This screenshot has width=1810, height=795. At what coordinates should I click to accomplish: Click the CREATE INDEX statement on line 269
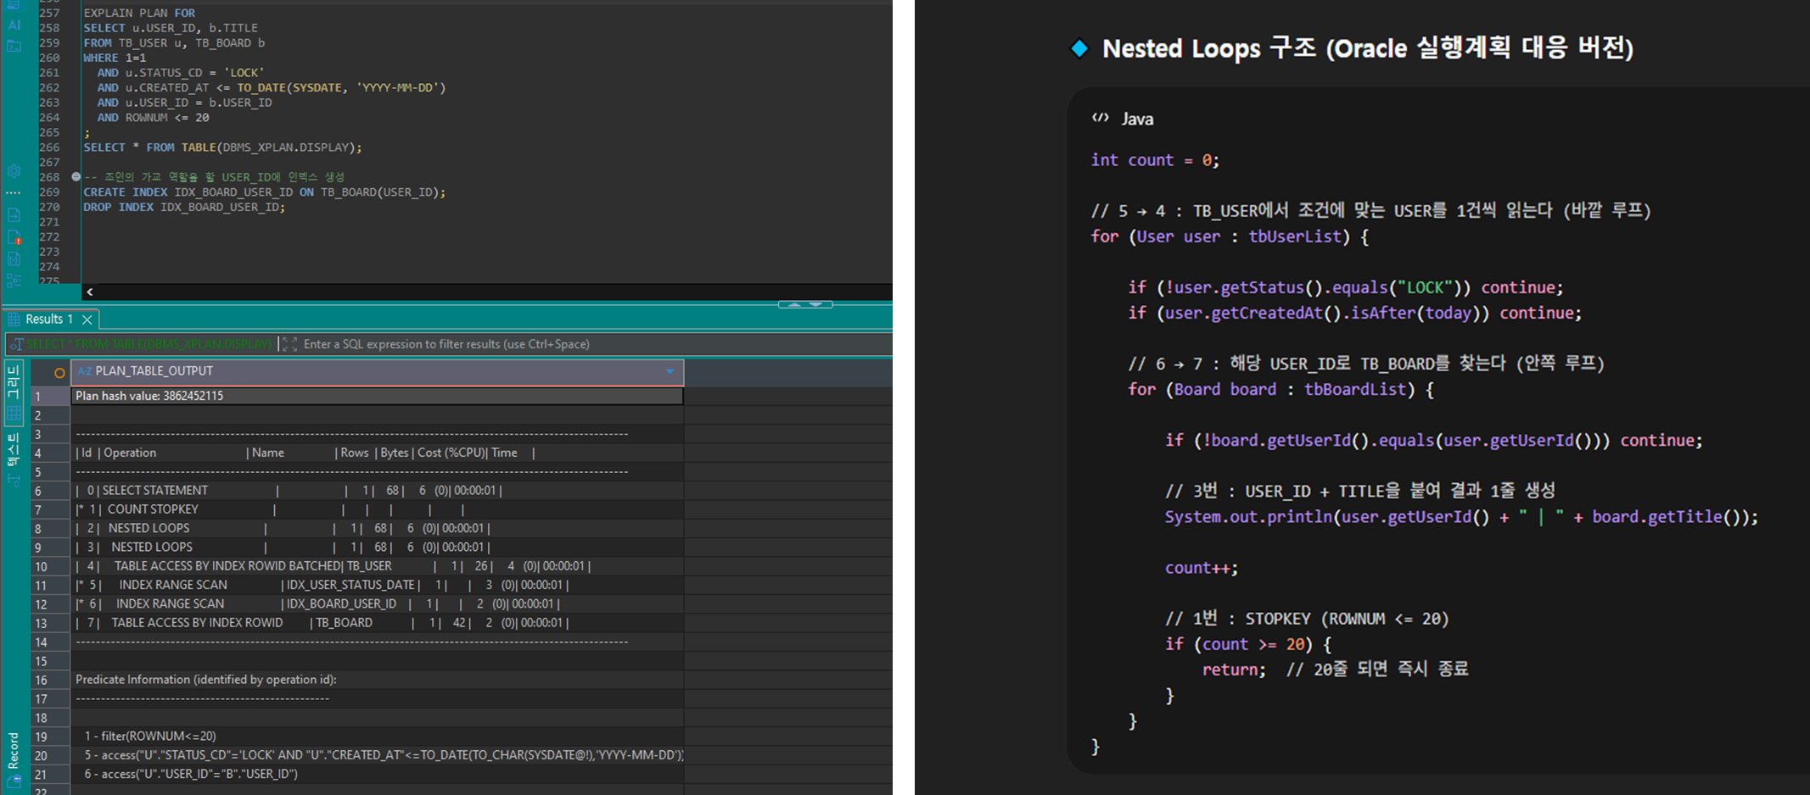(x=264, y=192)
